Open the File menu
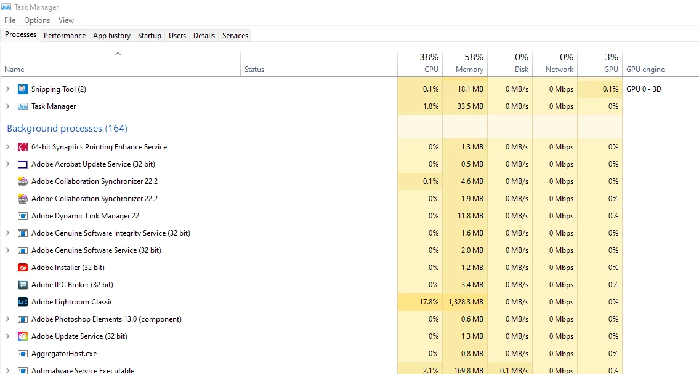699x374 pixels. [10, 20]
